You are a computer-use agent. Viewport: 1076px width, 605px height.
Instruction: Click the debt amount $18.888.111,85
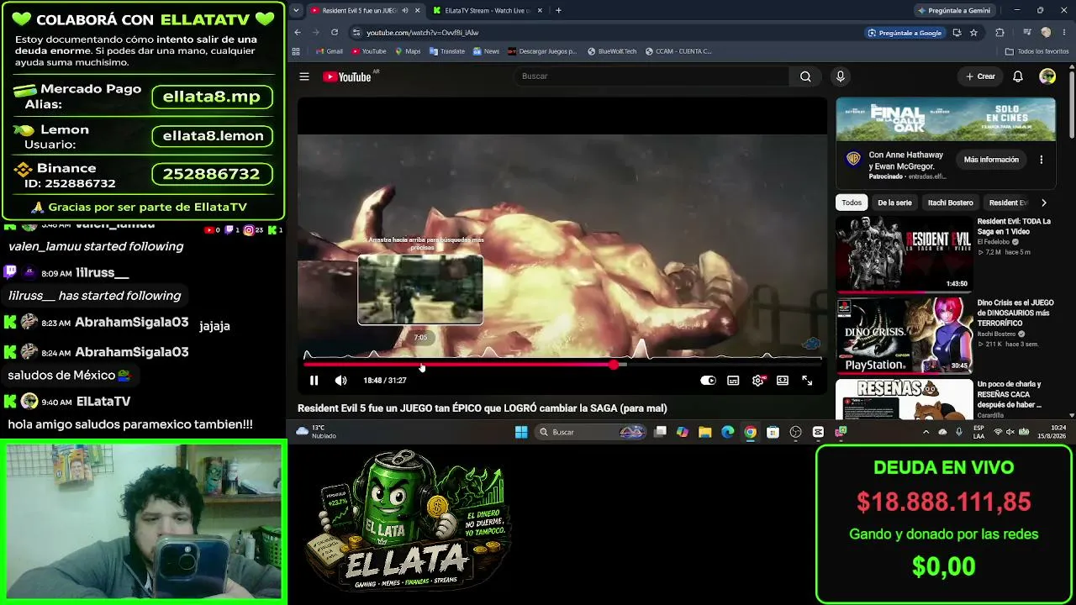click(x=943, y=502)
